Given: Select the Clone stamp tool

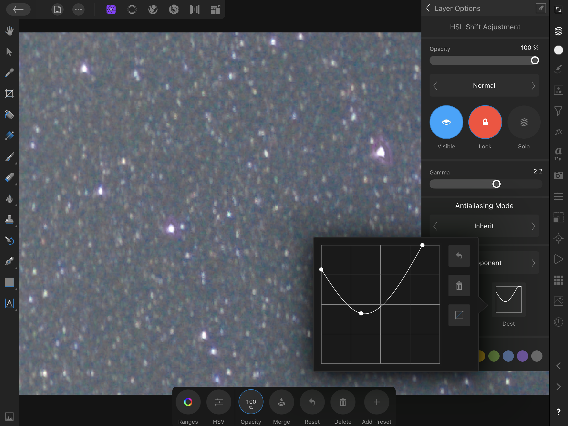Looking at the screenshot, I should 9,220.
